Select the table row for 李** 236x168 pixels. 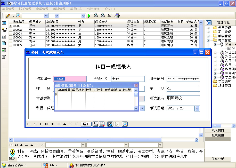[104, 34]
